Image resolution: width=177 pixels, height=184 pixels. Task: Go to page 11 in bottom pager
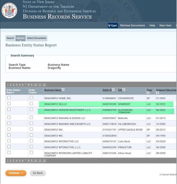point(40,160)
